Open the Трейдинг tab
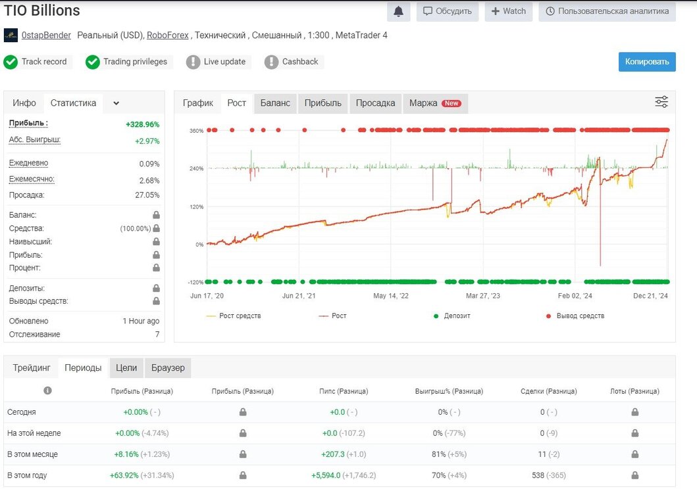The height and width of the screenshot is (493, 697). coord(32,367)
